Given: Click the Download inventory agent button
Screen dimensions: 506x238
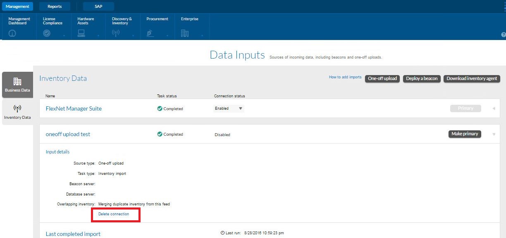Looking at the screenshot, I should pos(472,78).
